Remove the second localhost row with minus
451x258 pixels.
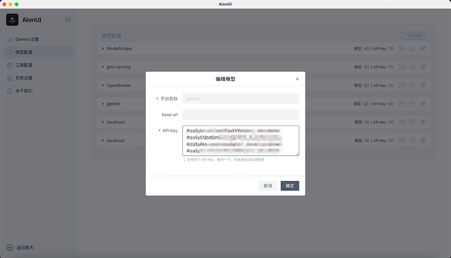[412, 140]
